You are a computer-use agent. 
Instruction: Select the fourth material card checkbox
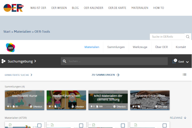tap(164, 125)
